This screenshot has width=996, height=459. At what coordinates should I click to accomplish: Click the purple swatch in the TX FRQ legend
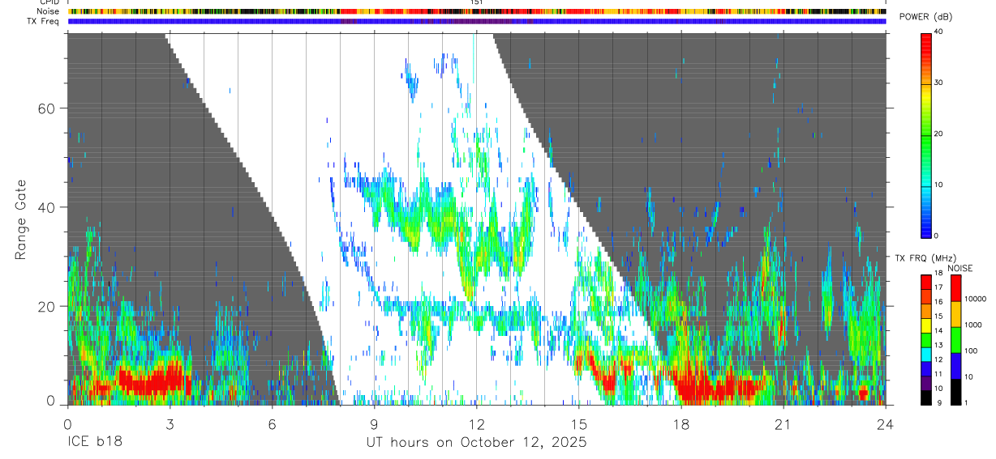click(925, 382)
